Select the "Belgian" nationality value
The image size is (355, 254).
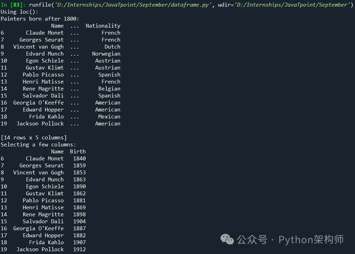(109, 89)
